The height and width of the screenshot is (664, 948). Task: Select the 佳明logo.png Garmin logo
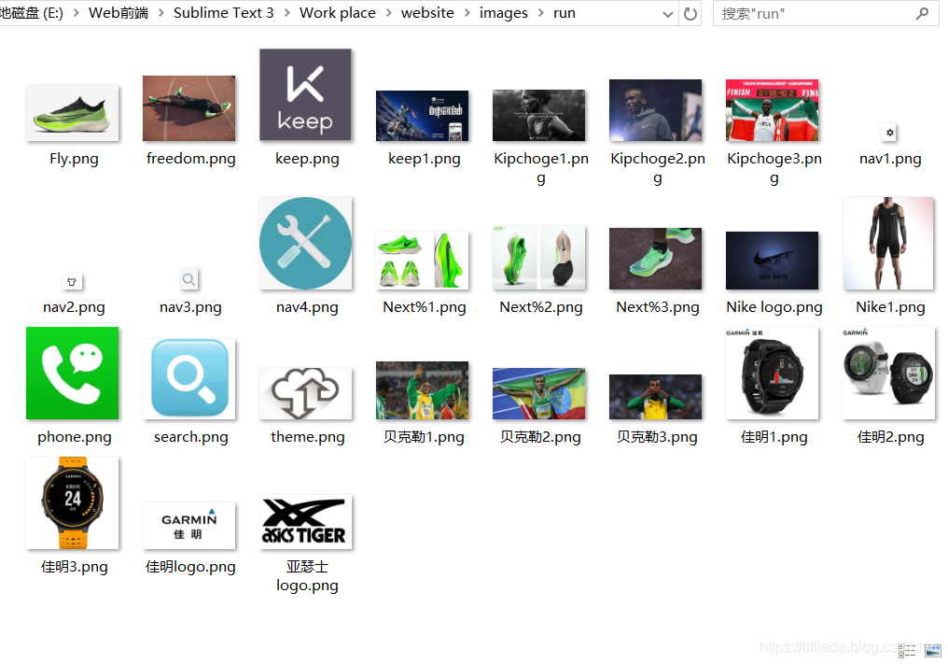(x=188, y=526)
